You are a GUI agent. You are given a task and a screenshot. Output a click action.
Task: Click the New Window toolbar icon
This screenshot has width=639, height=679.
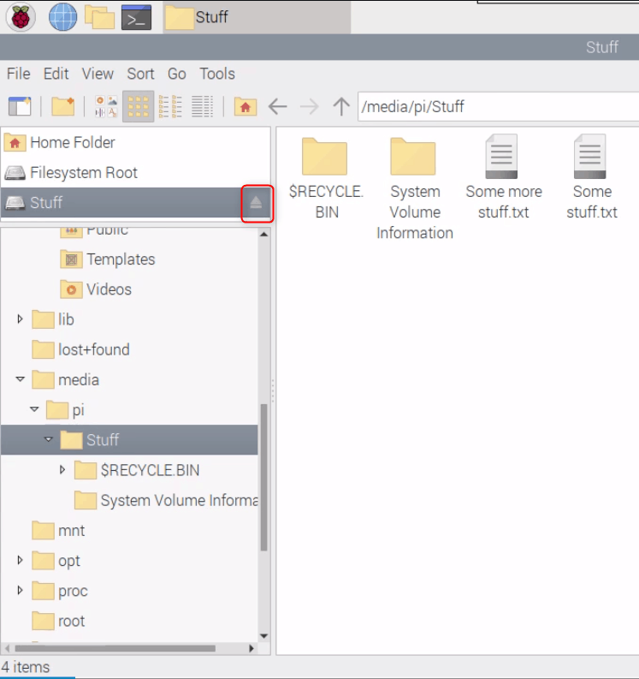(20, 106)
